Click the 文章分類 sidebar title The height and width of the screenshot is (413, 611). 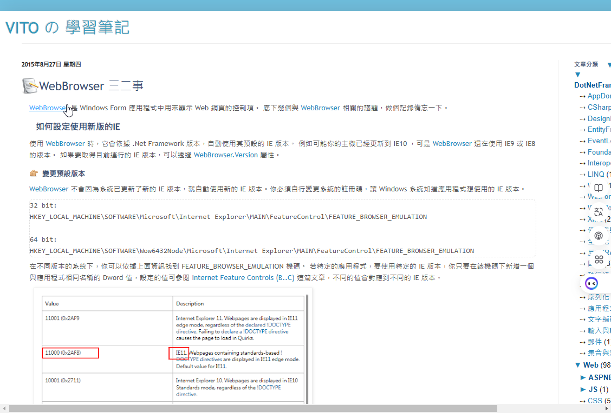[586, 64]
